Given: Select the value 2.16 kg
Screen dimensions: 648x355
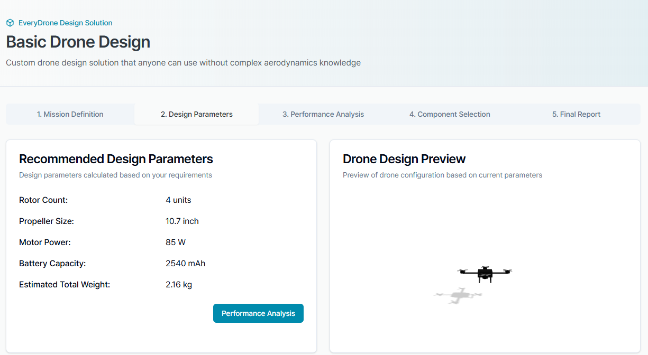Looking at the screenshot, I should pos(179,285).
